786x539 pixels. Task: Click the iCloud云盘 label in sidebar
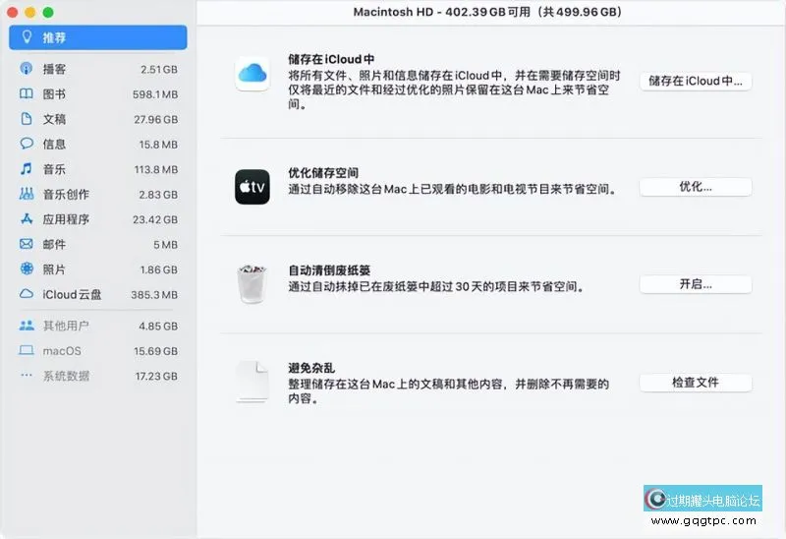click(x=72, y=295)
